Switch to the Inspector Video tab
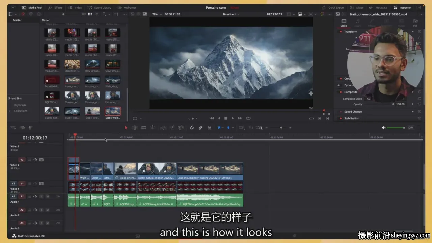This screenshot has height=243, width=432. (x=344, y=23)
